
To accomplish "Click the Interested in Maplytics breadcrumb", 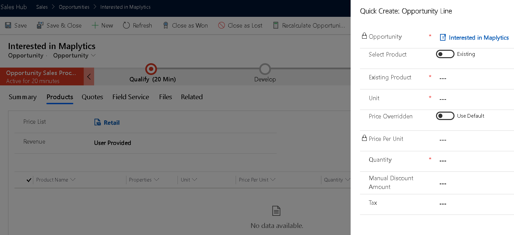I will [125, 7].
